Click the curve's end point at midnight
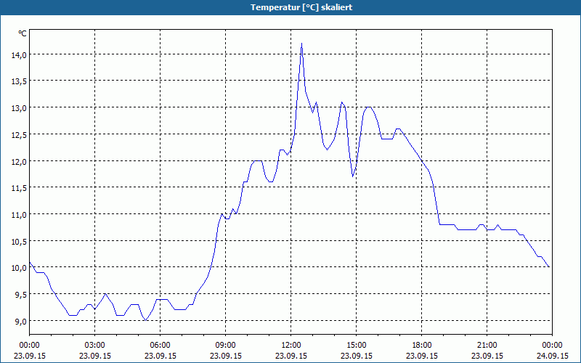Image resolution: width=581 pixels, height=363 pixels. [x=549, y=266]
